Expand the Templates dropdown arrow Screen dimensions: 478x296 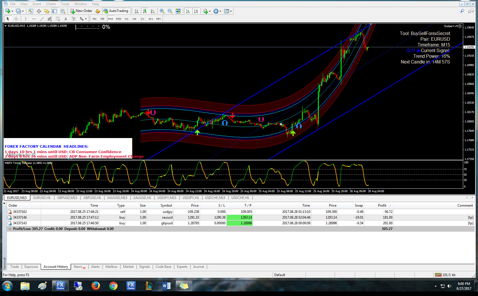tap(231, 11)
